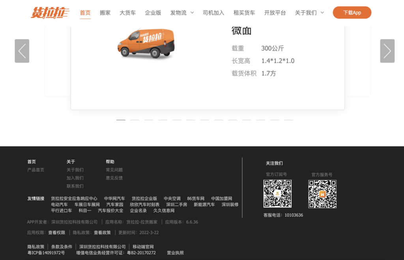Open the footer 关于我们 link

75,170
